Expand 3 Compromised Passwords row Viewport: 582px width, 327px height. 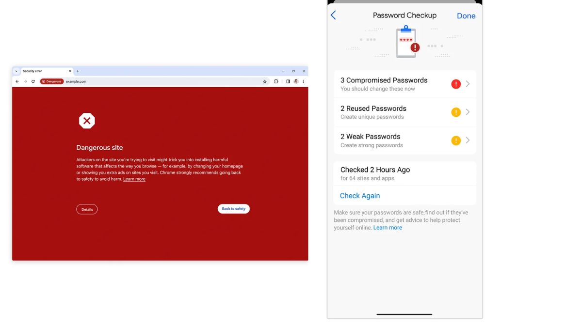405,84
